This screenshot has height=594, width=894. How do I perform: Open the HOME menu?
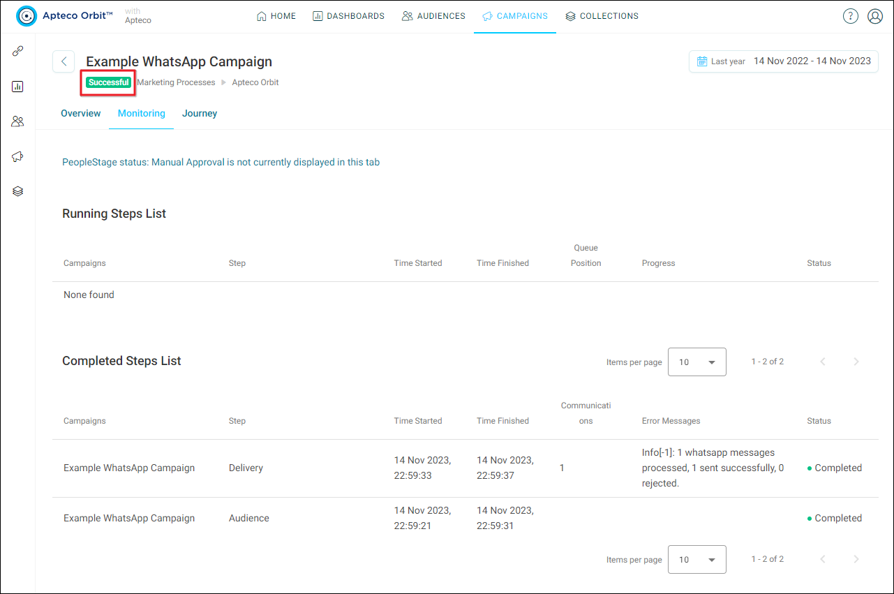point(276,16)
